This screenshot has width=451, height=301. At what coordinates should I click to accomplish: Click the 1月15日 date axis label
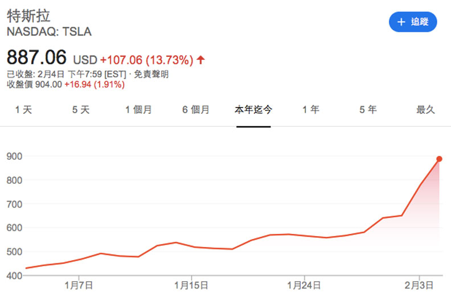point(191,284)
